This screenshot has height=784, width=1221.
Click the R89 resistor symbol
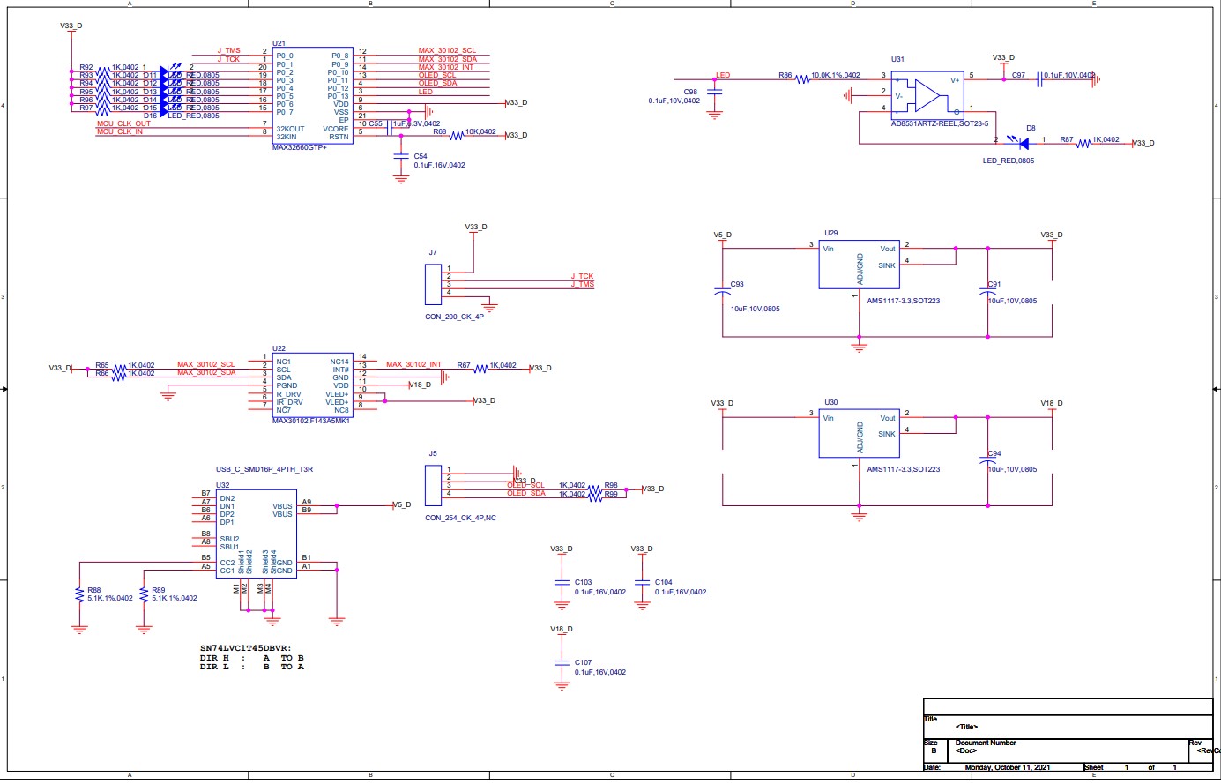tap(144, 595)
